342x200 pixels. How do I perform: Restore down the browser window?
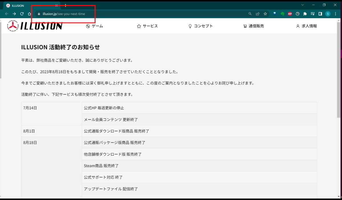click(x=324, y=5)
